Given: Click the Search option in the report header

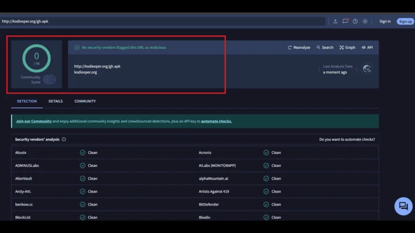Looking at the screenshot, I should click(325, 48).
